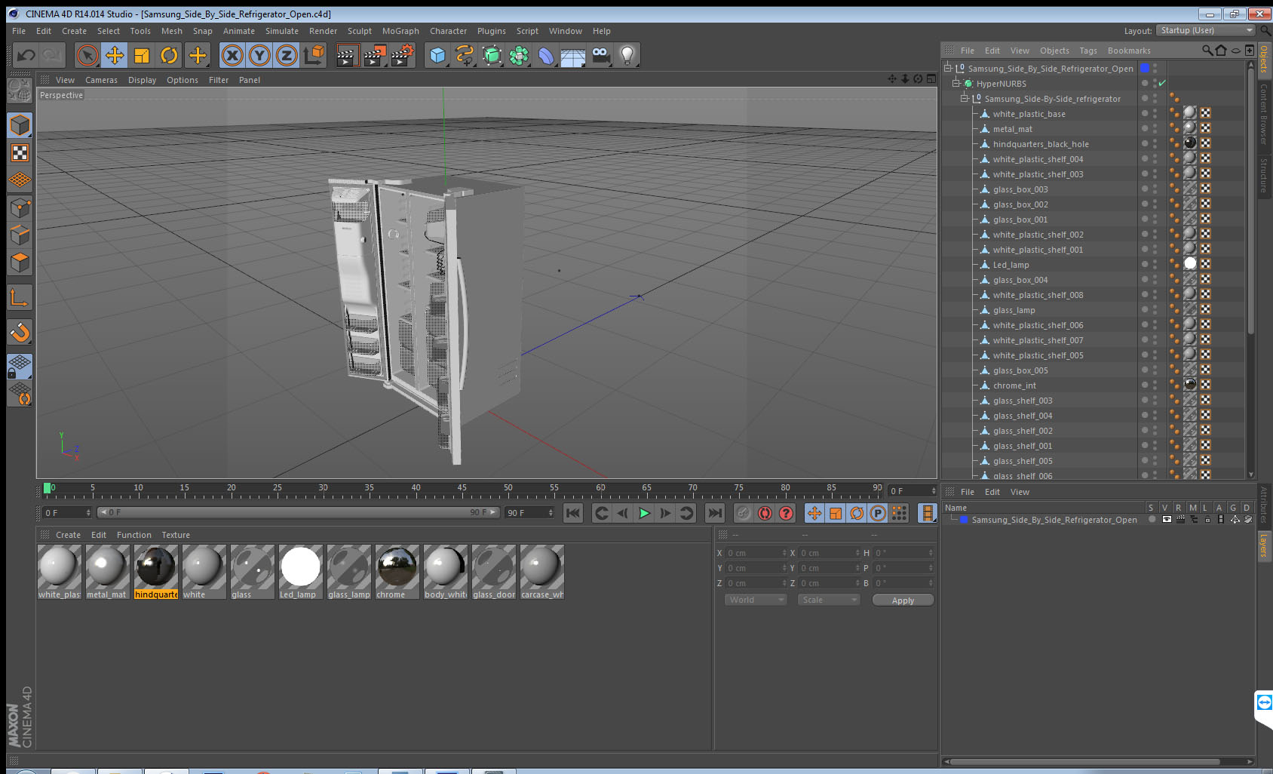1273x774 pixels.
Task: Toggle visibility dots for Led_lamp object
Action: [1155, 264]
